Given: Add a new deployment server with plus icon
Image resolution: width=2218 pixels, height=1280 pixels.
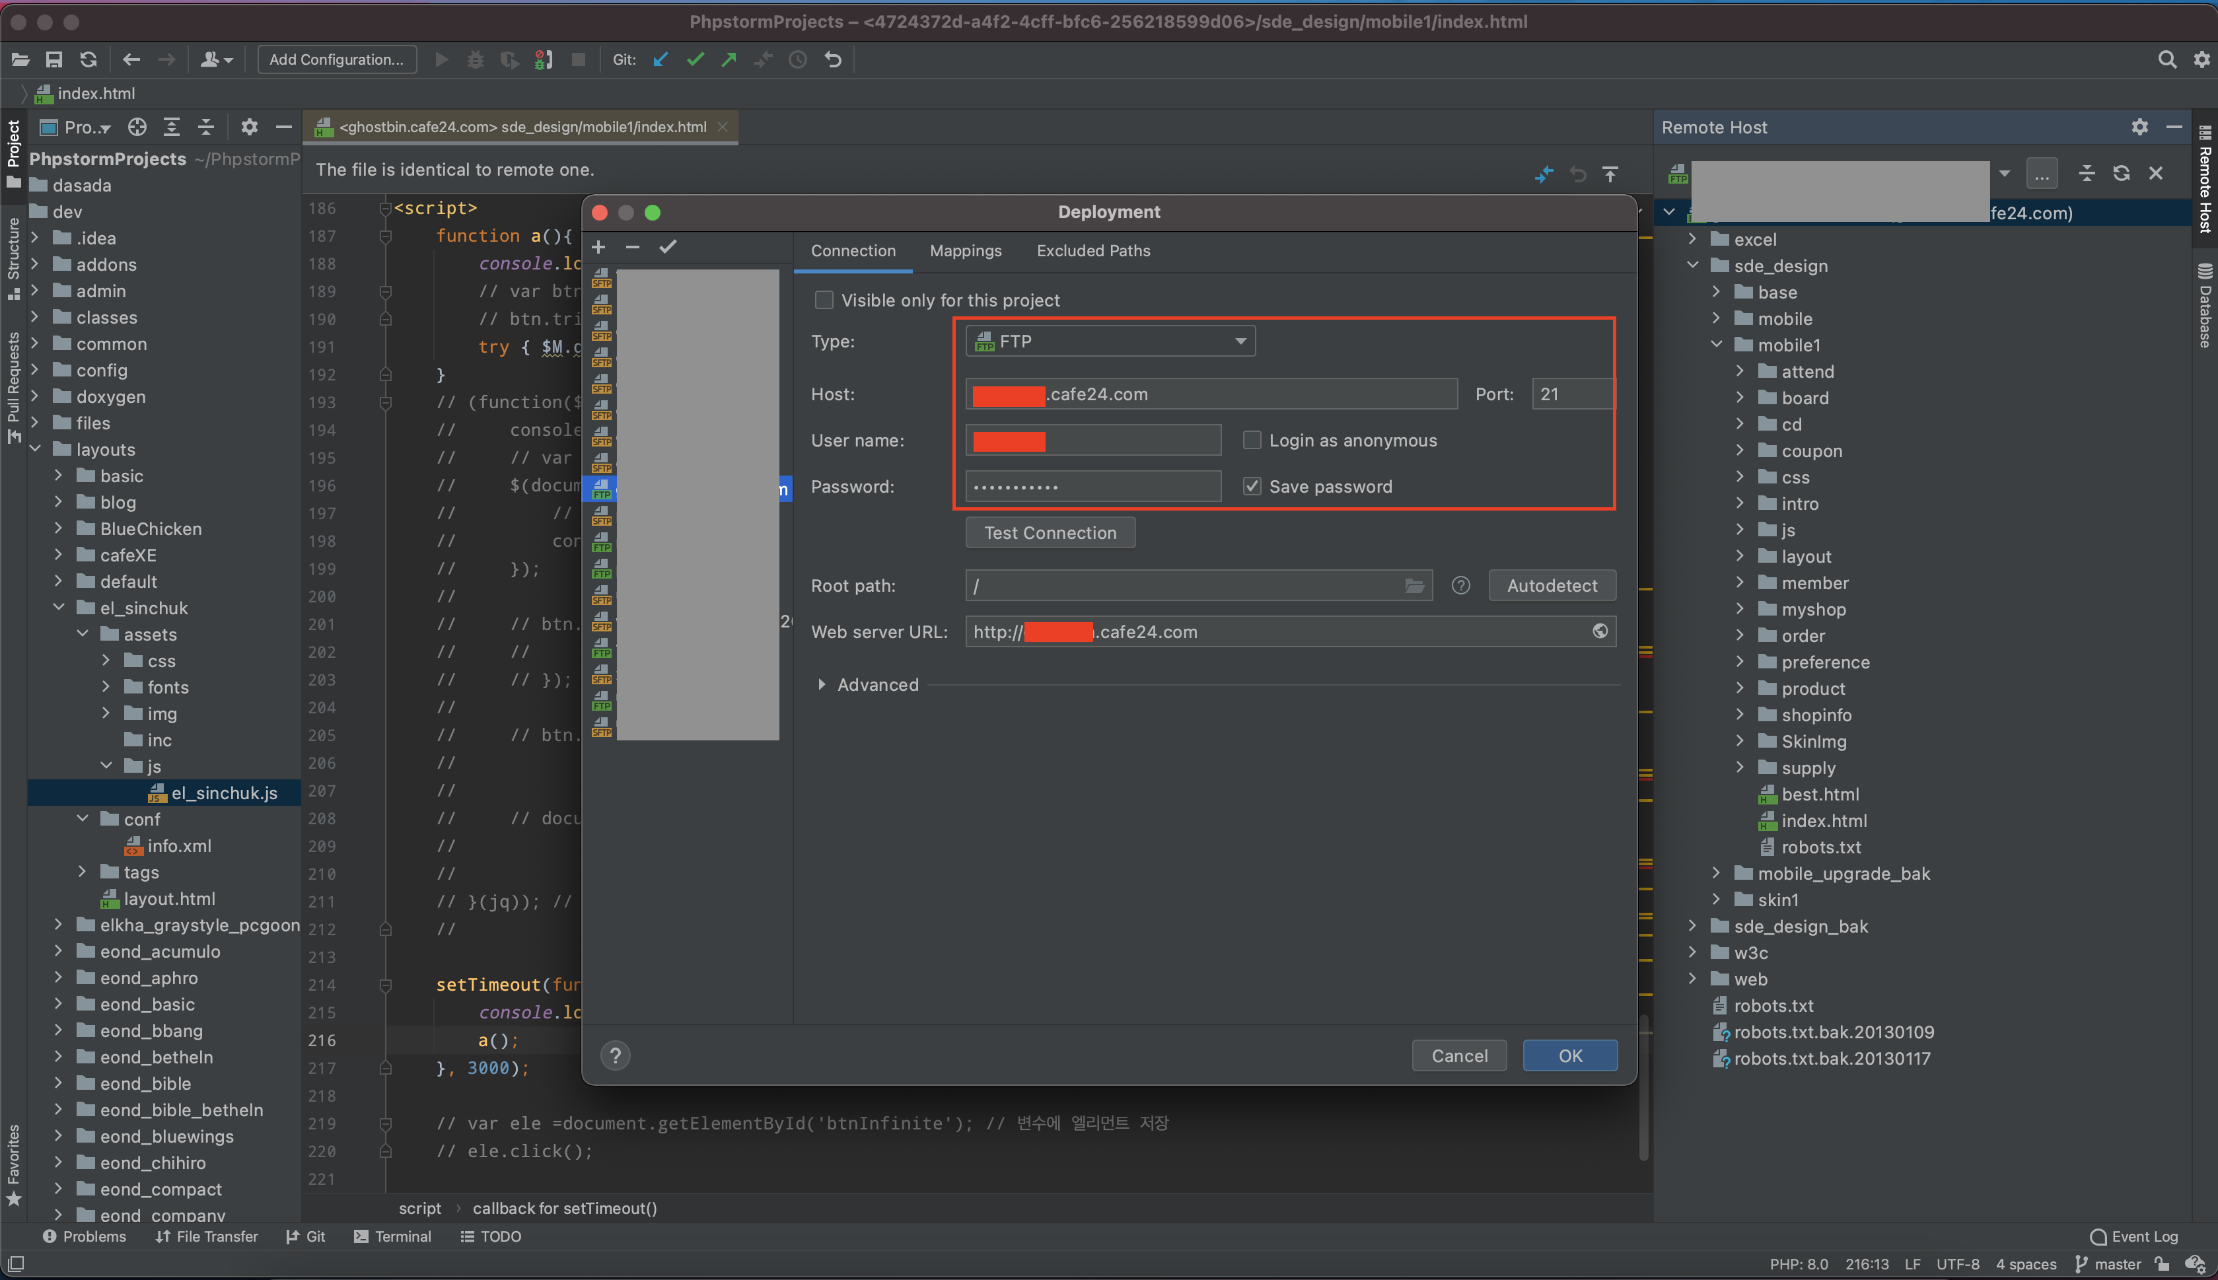Looking at the screenshot, I should (598, 247).
